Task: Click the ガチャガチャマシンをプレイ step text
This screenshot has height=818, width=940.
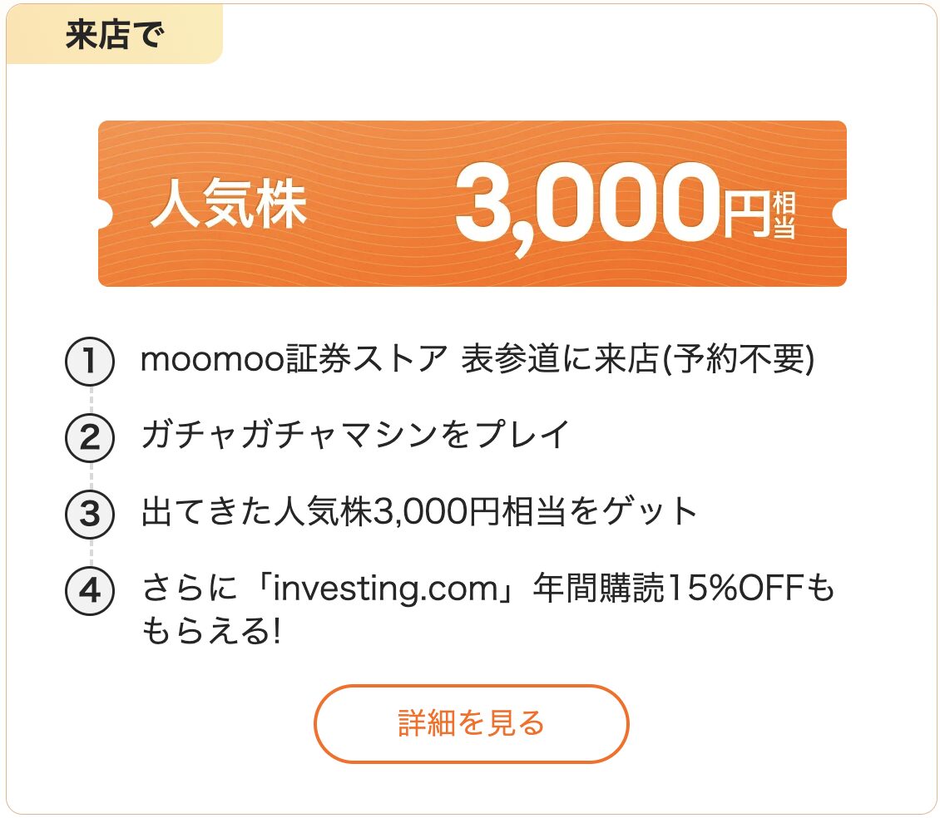Action: tap(355, 435)
